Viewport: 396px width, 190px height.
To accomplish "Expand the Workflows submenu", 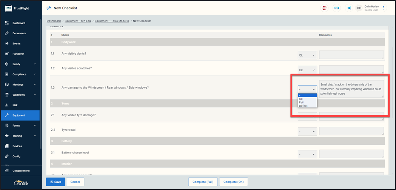I will click(35, 95).
